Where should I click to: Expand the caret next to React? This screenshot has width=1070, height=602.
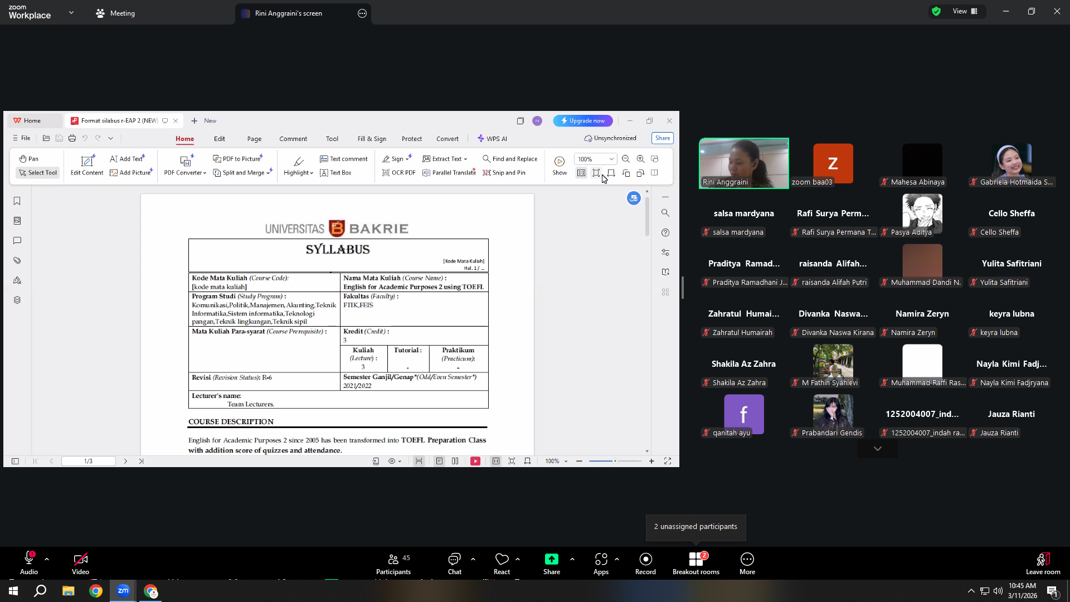click(518, 559)
